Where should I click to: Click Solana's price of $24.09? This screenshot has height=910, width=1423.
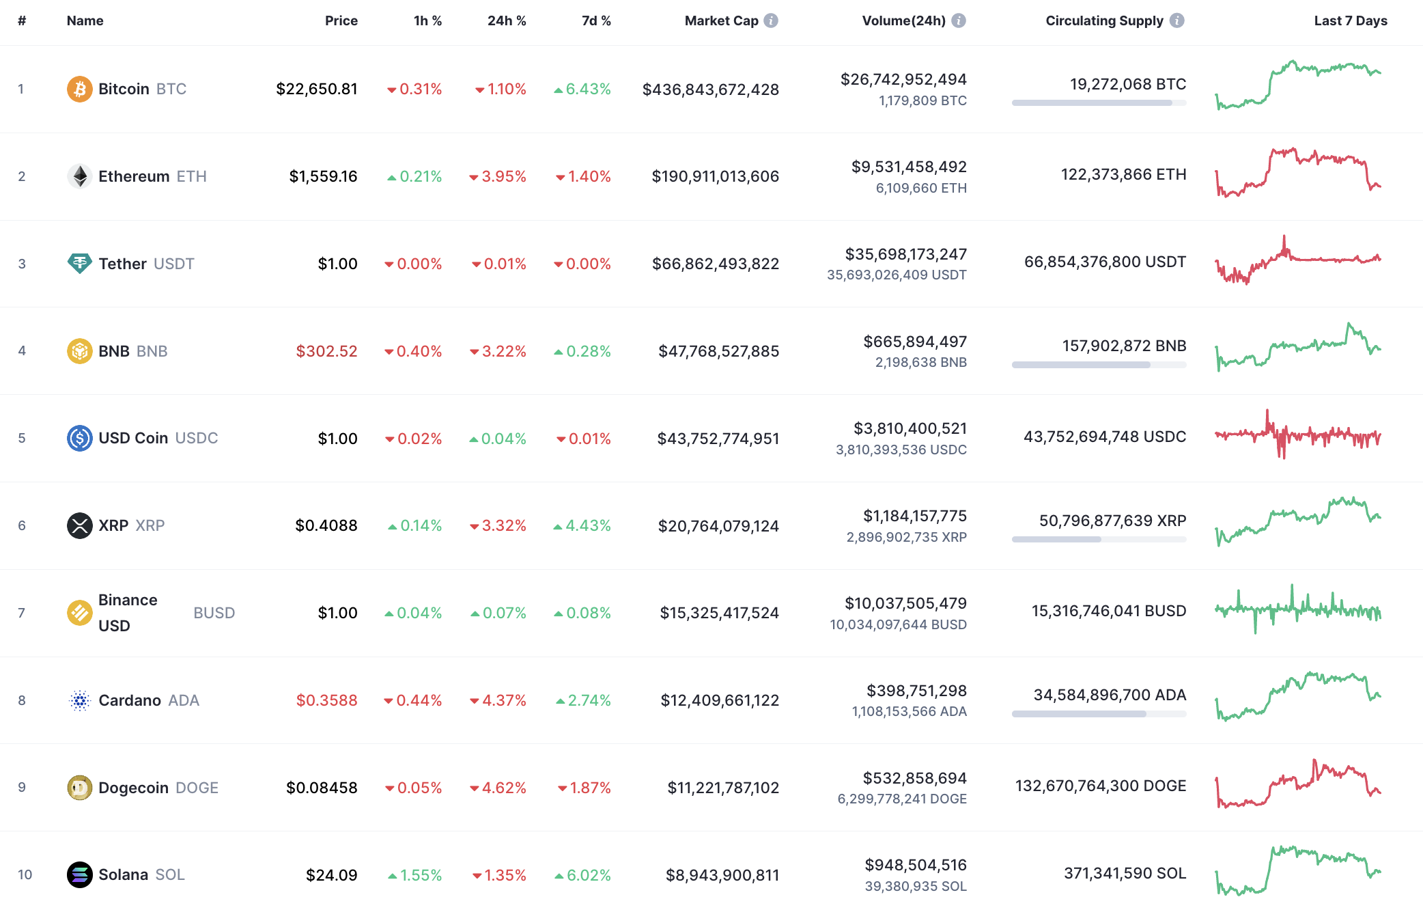click(x=332, y=874)
